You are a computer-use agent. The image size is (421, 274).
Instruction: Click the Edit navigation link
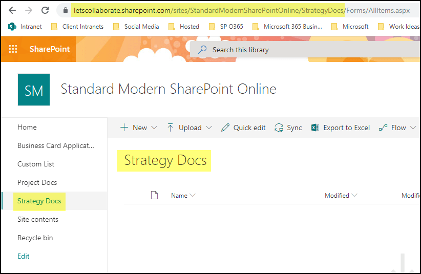pos(24,256)
